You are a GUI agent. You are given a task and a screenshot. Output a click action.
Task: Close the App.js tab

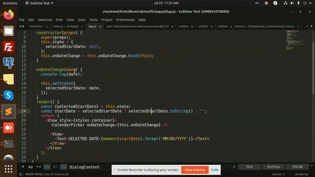(x=100, y=27)
